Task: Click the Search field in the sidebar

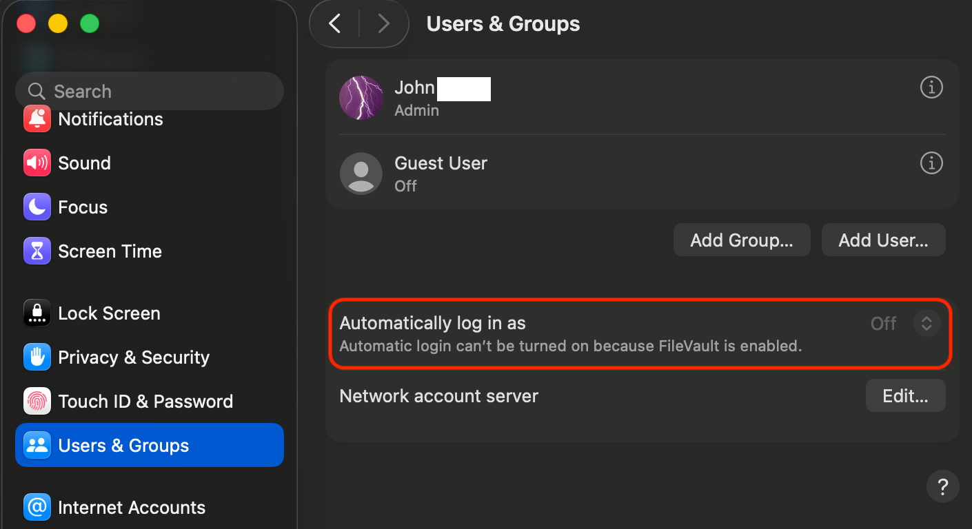Action: point(150,91)
